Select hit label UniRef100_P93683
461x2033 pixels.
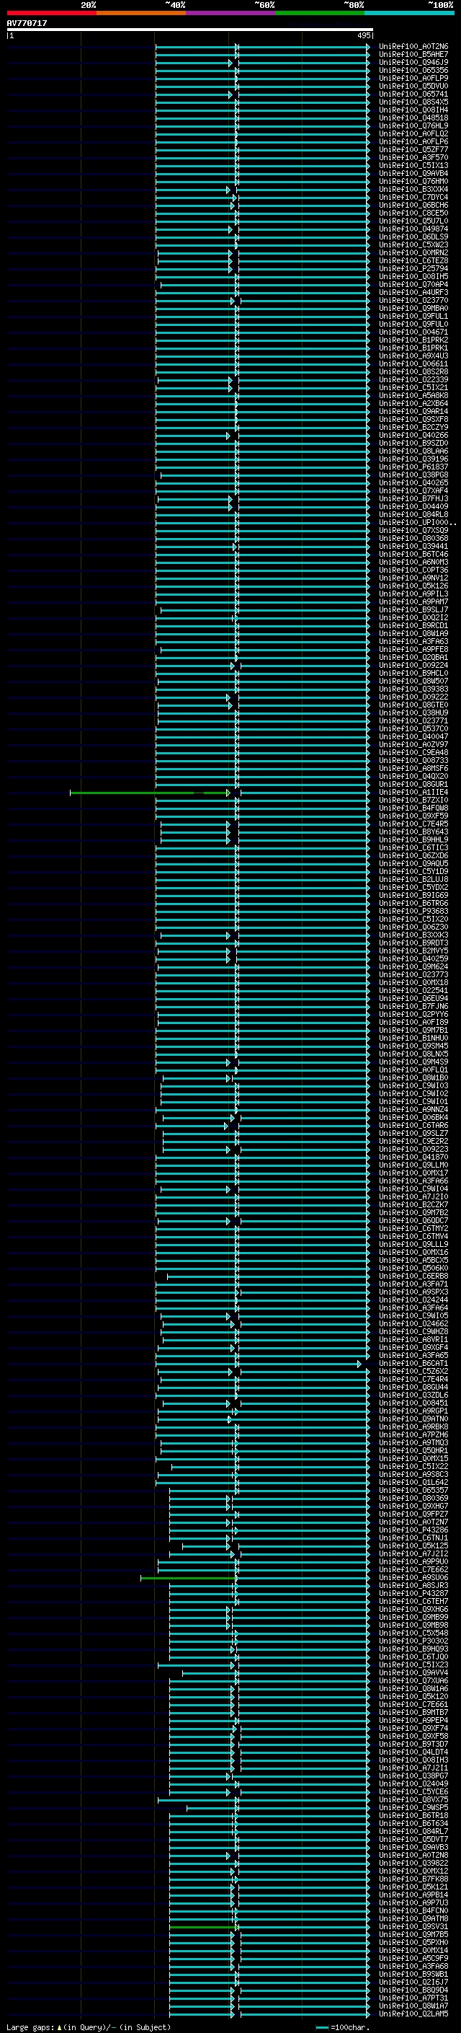coord(413,912)
